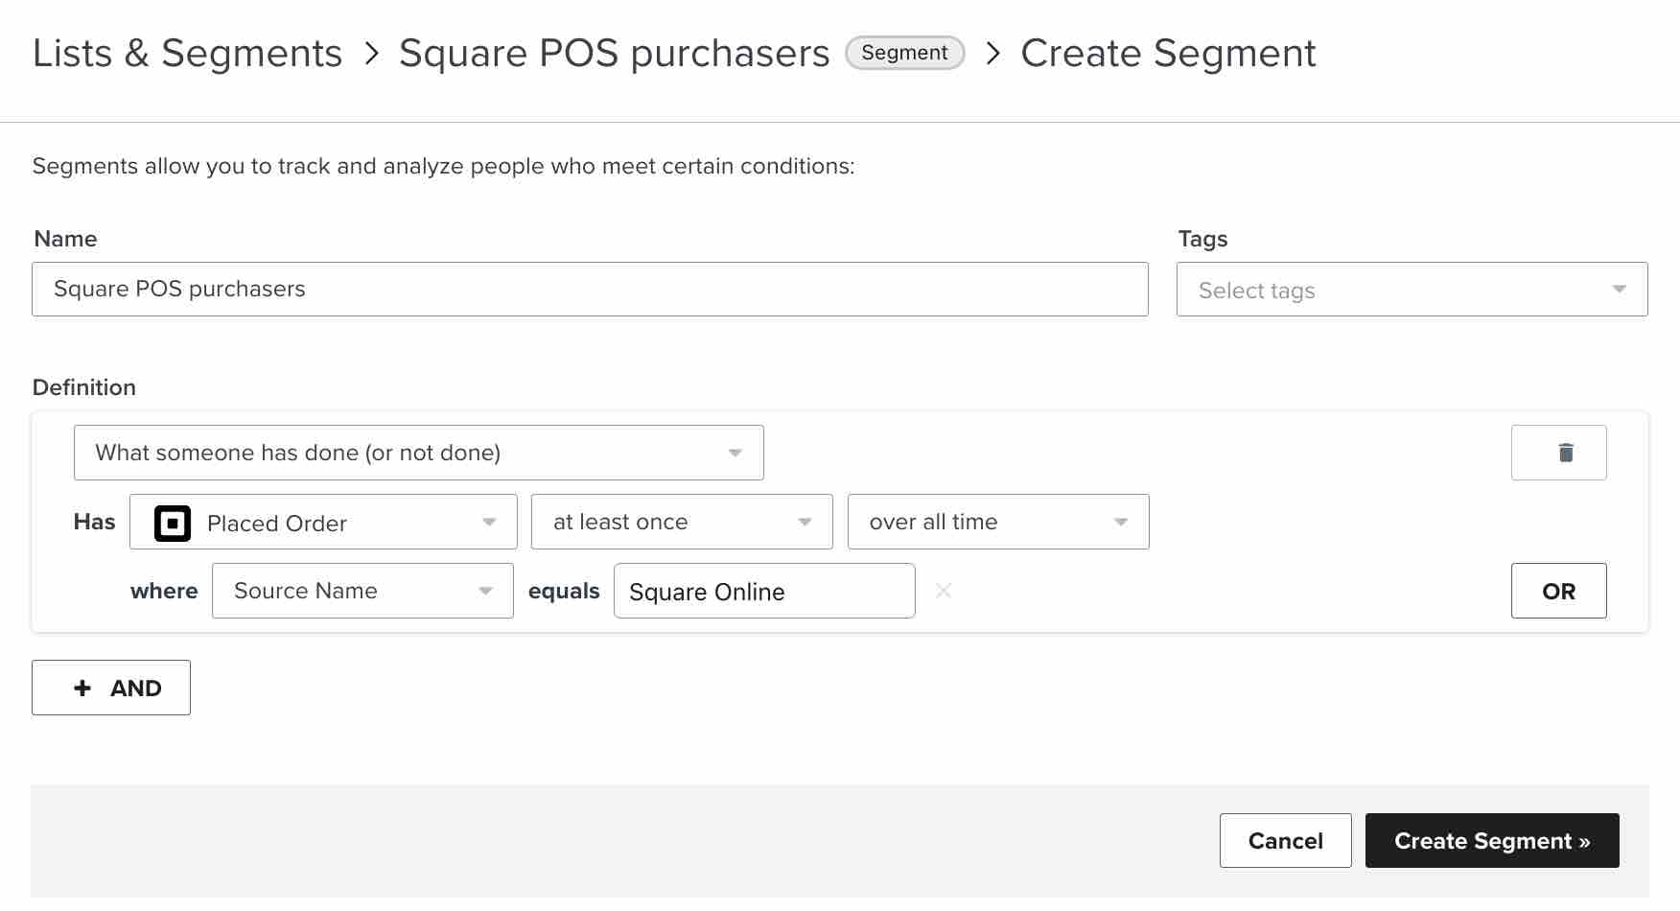Click the Square POS purchasers breadcrumb

615,53
